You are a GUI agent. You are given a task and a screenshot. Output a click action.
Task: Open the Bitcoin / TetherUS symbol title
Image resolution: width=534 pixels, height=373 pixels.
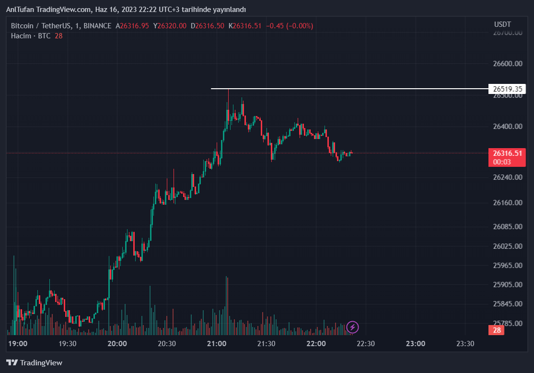tap(41, 26)
